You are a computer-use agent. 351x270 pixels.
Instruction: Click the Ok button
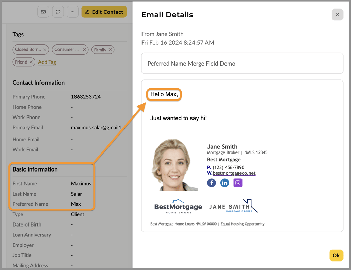click(x=336, y=255)
